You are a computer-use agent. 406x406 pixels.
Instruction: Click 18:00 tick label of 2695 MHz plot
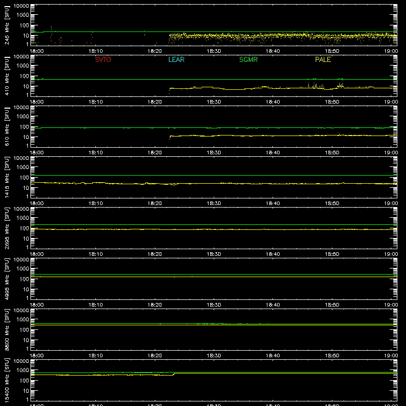[37, 254]
